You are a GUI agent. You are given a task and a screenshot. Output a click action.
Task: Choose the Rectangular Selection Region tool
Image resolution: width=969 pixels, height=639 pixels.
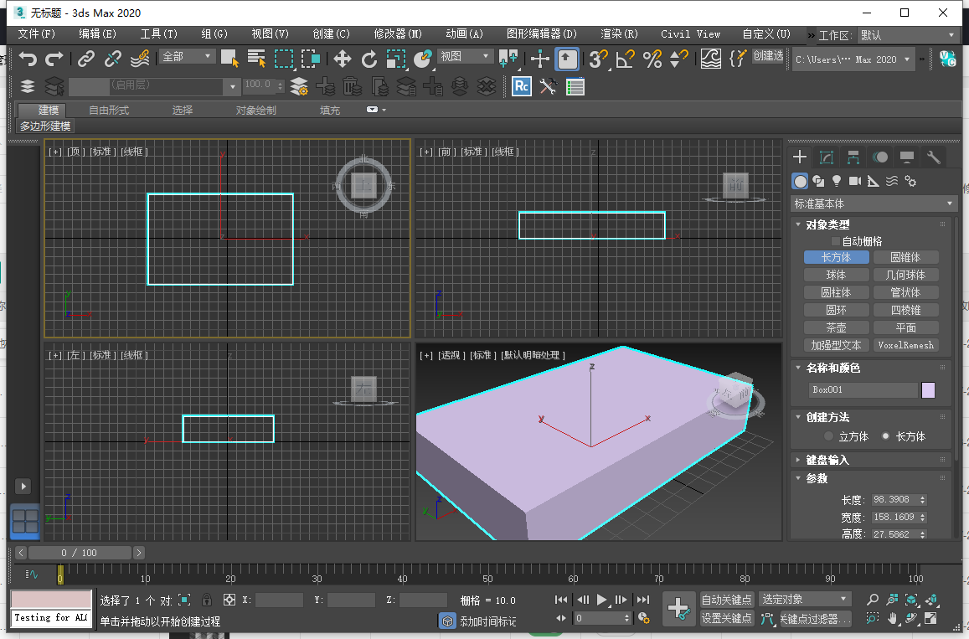284,59
